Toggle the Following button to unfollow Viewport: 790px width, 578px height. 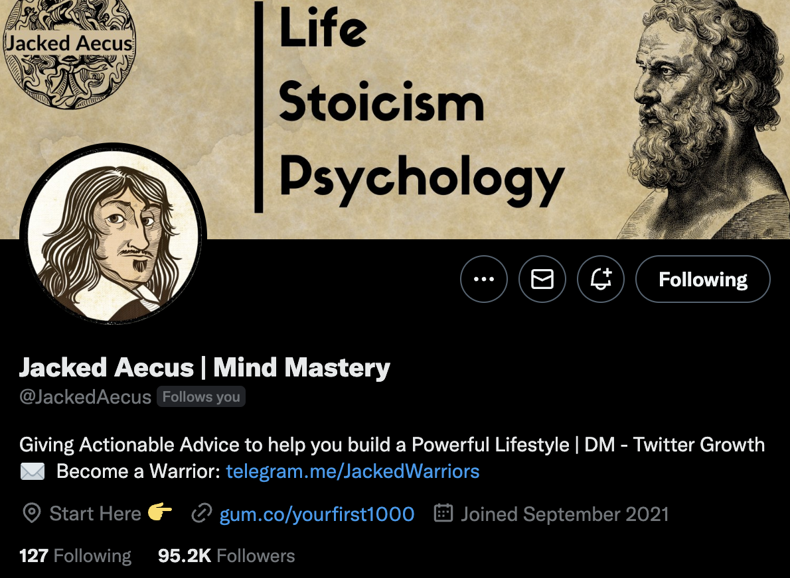click(703, 279)
